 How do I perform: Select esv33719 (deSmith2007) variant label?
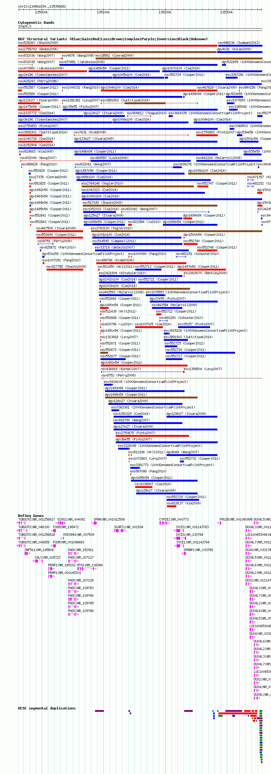pyautogui.click(x=115, y=247)
